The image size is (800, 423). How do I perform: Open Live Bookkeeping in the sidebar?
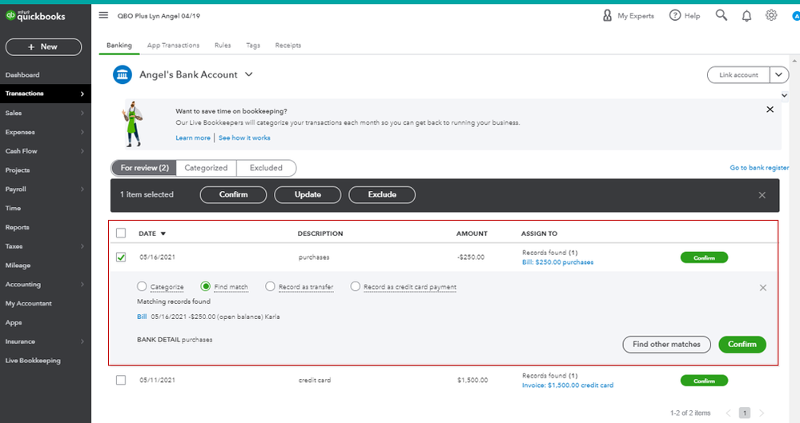pyautogui.click(x=33, y=361)
